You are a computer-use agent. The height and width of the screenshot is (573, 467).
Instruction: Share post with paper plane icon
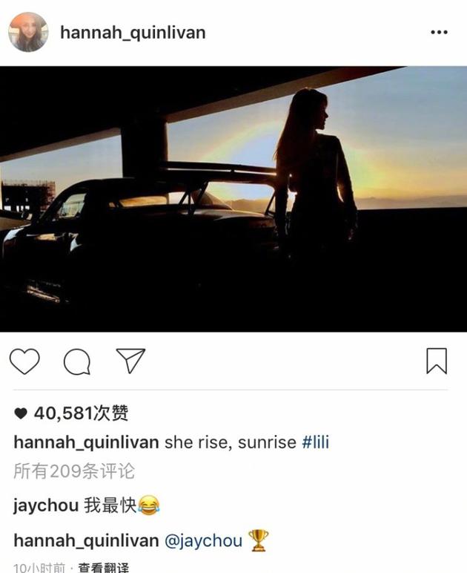point(130,360)
